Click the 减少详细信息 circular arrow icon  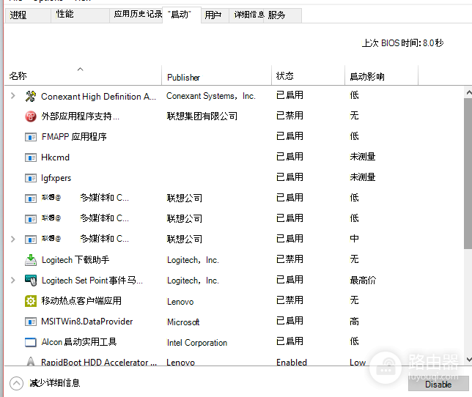[16, 384]
